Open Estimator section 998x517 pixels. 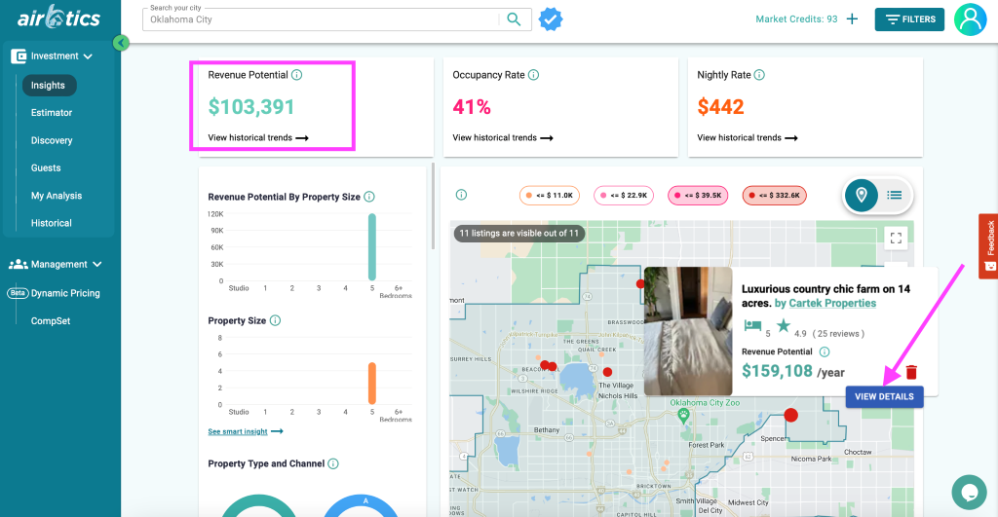click(52, 113)
